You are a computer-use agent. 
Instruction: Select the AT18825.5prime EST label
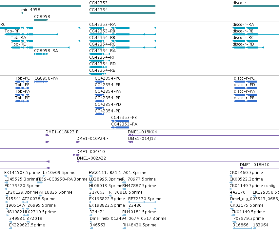click(x=56, y=193)
